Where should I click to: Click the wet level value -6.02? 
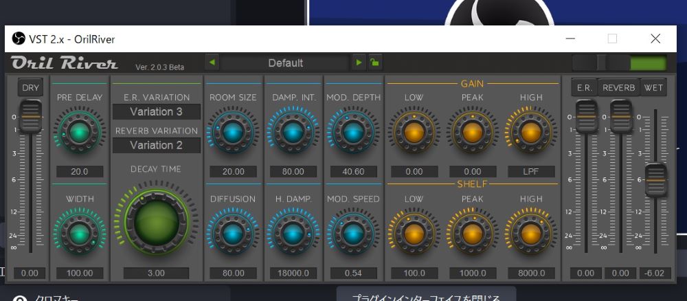click(655, 274)
